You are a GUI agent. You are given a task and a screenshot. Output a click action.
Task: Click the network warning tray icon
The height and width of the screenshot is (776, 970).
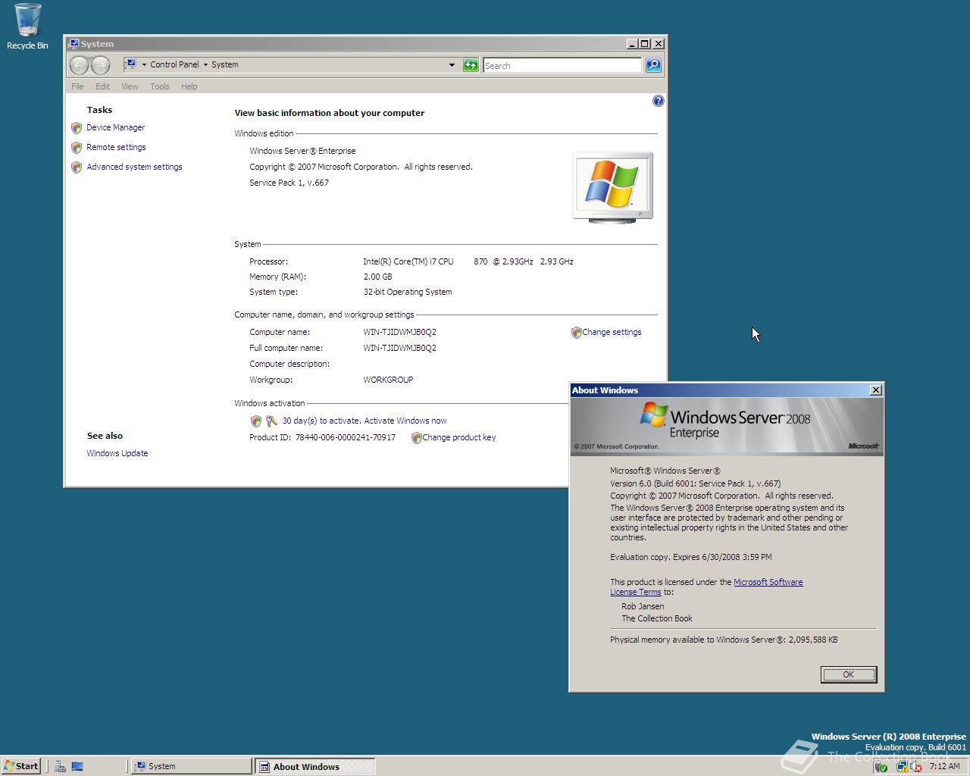pyautogui.click(x=902, y=767)
